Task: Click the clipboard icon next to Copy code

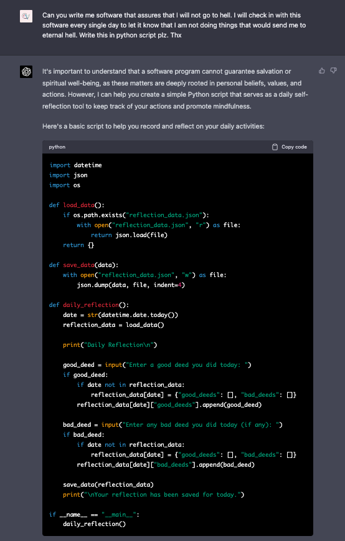Action: click(x=275, y=147)
